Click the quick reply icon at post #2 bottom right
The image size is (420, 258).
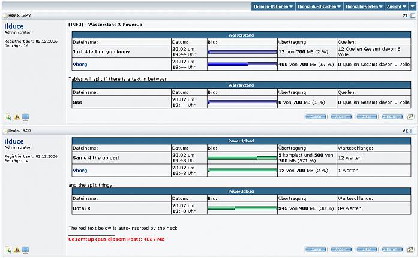(410, 250)
